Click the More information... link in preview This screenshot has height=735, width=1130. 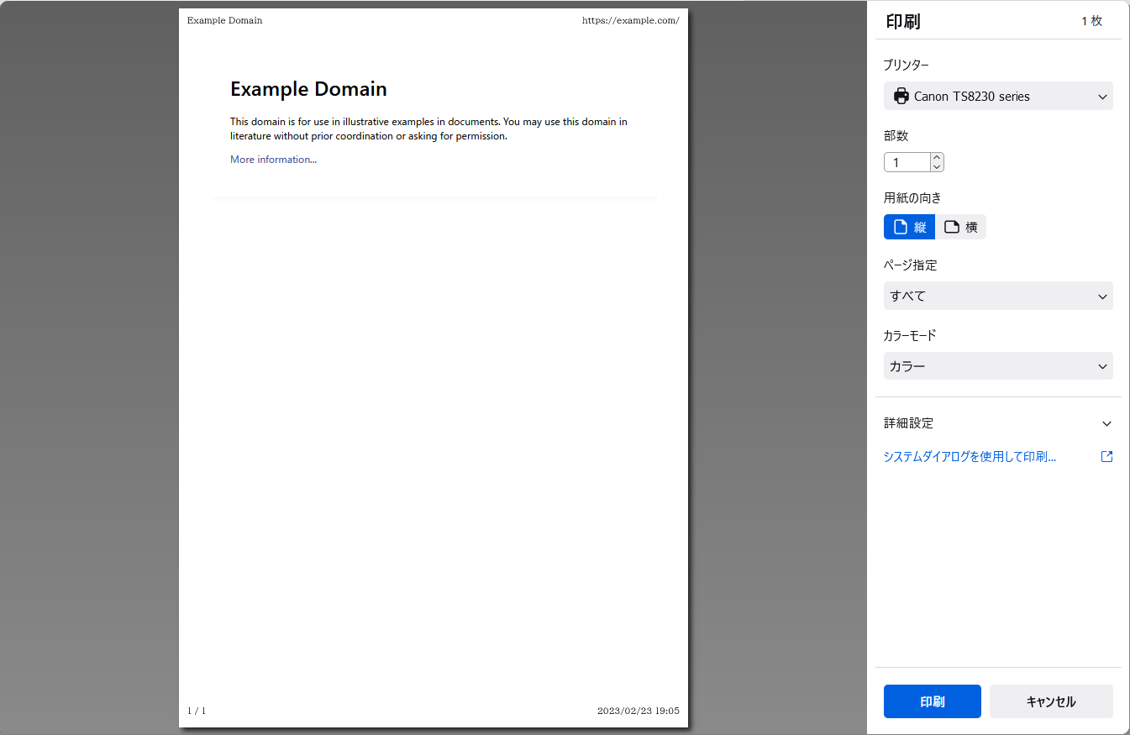(274, 160)
